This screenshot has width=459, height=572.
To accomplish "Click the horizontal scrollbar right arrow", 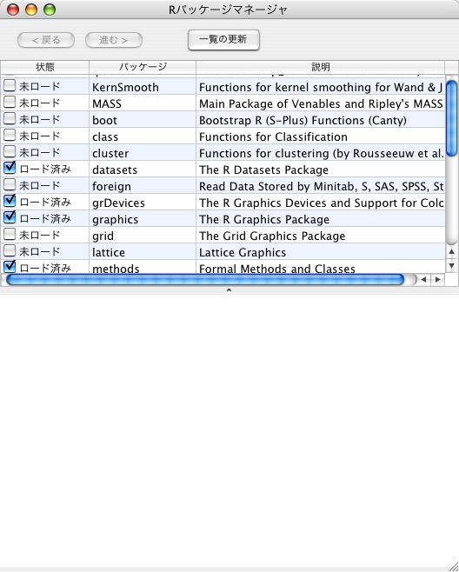I will tap(437, 280).
